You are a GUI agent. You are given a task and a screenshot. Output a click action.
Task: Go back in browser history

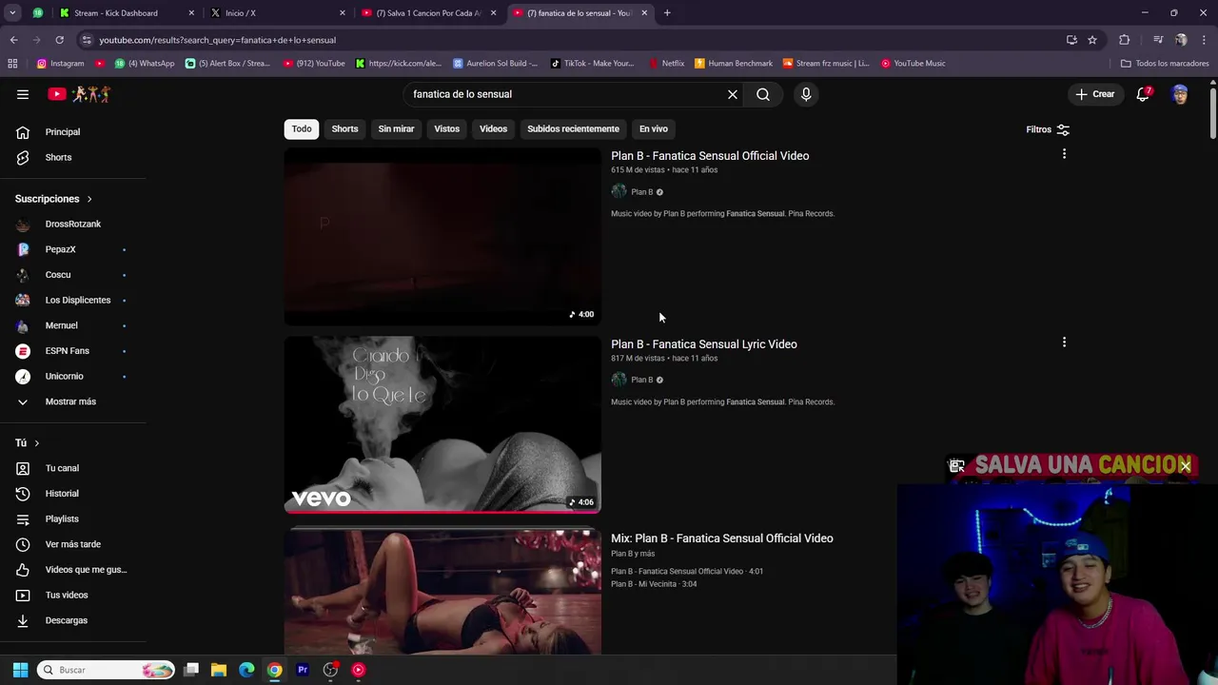[x=13, y=40]
